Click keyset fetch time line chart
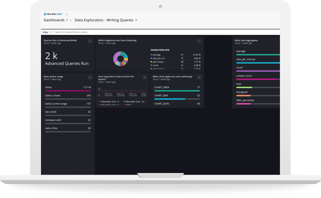 click(x=122, y=91)
